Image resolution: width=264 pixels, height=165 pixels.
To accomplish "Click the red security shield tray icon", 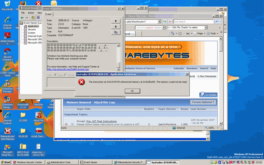I will [253, 162].
